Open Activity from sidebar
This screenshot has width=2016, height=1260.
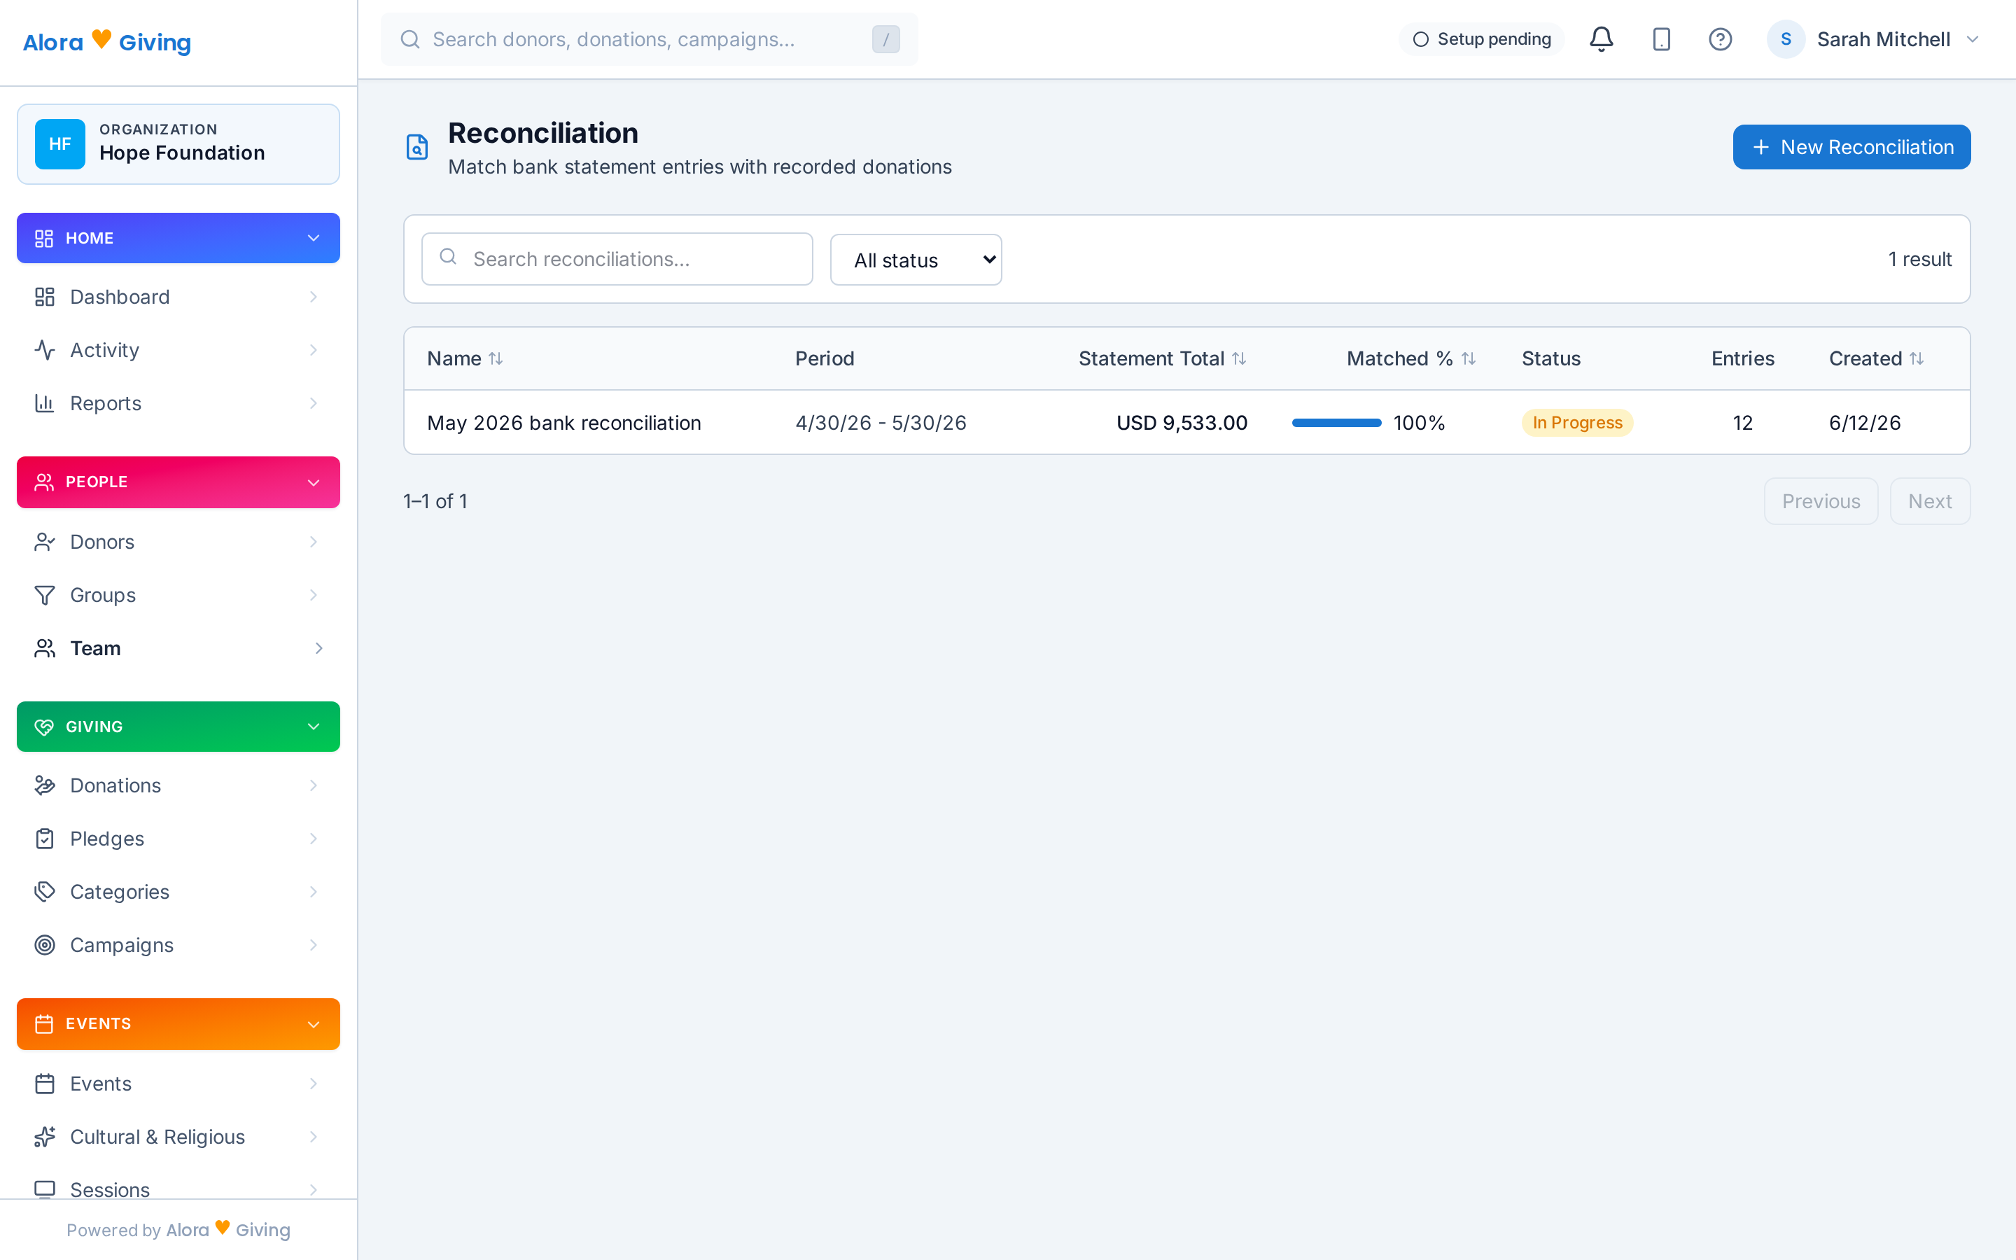pos(178,350)
